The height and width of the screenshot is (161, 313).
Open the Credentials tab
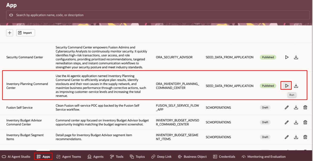pos(224,156)
